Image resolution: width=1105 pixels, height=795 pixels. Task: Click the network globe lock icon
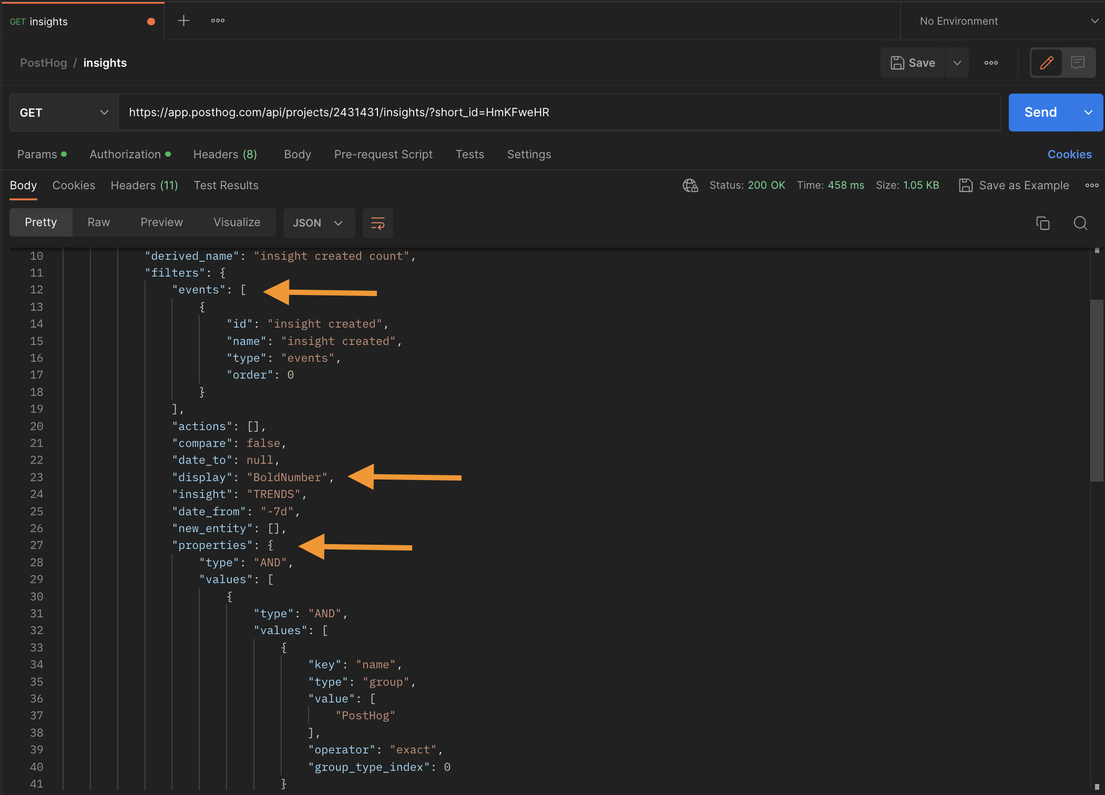click(x=690, y=186)
